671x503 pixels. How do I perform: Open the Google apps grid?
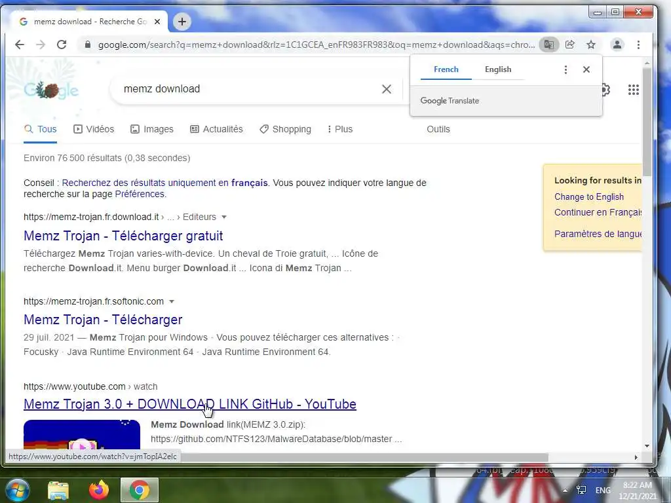tap(634, 90)
